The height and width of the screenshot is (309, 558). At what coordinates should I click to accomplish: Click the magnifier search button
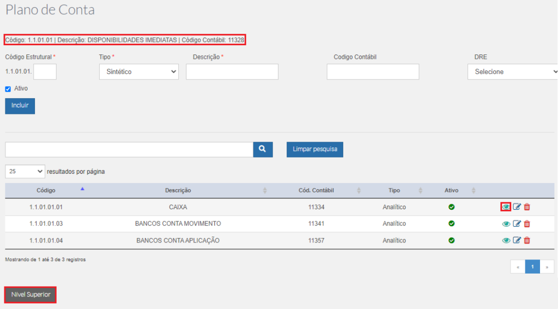(263, 149)
